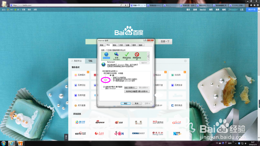Open the Windows Start button
Viewport: 260px width, 146px height.
[3, 143]
